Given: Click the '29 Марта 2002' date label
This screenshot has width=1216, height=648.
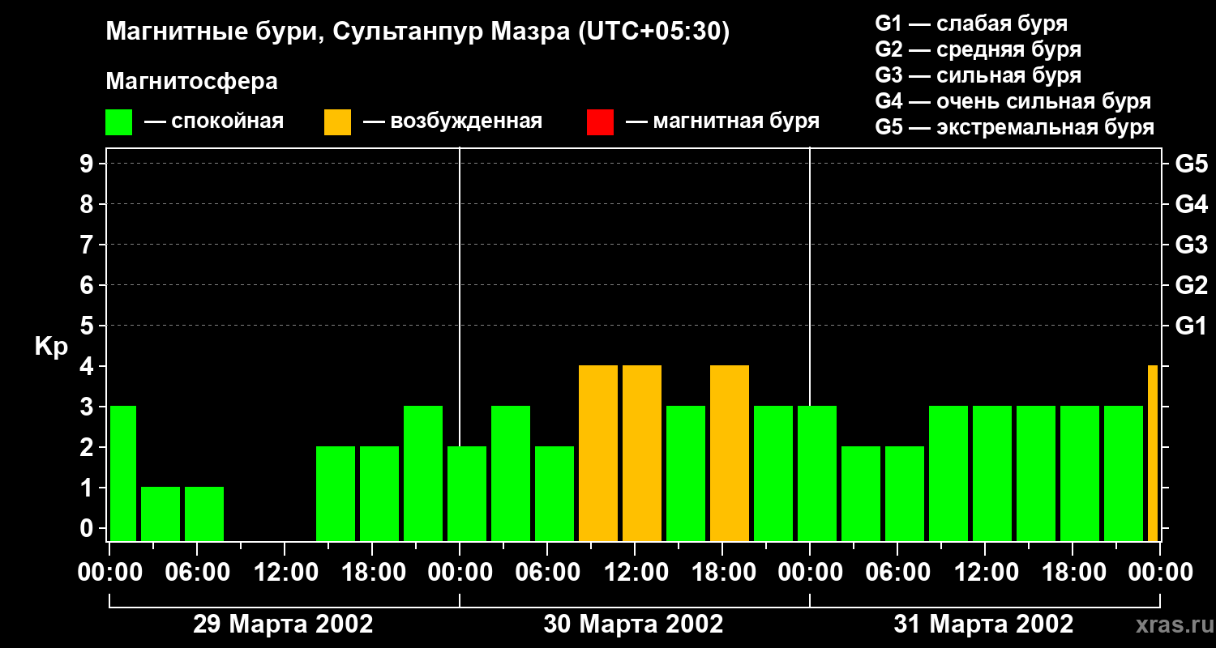Looking at the screenshot, I should pos(283,625).
